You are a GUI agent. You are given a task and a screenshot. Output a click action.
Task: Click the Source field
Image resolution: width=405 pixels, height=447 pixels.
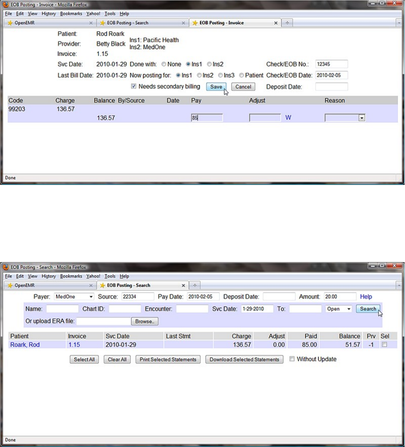tap(138, 297)
